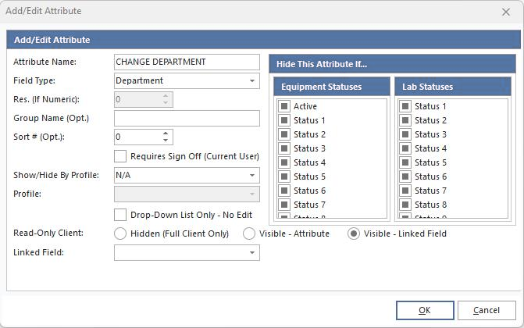The image size is (524, 328).
Task: Open the Field Type dropdown
Action: (187, 81)
